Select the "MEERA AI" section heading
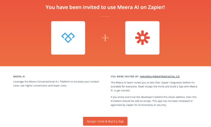The image size is (211, 127). coord(19,76)
